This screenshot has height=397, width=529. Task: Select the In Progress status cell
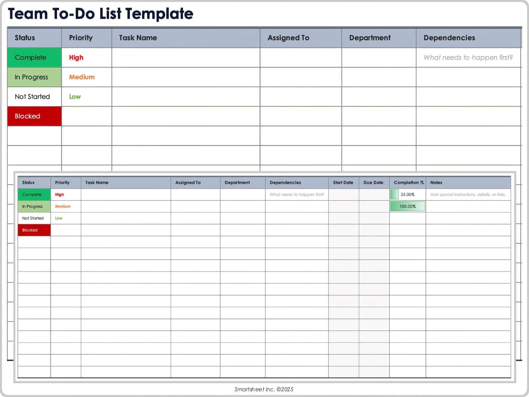point(34,77)
